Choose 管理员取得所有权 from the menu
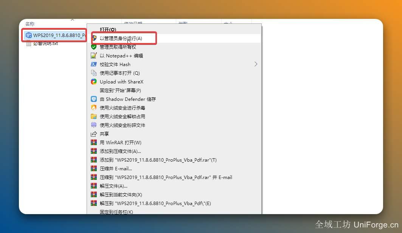Image resolution: width=402 pixels, height=233 pixels. coord(118,47)
